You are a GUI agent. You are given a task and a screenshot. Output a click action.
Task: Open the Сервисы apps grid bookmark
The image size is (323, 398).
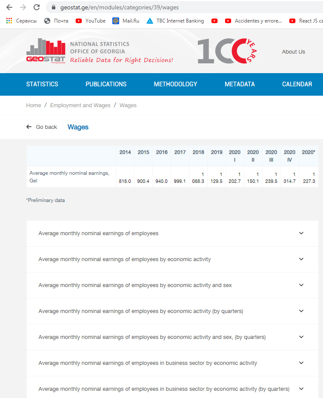[x=21, y=21]
